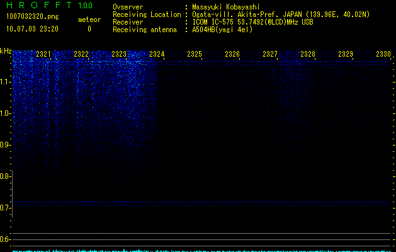Click the 0.8 kHz axis label
Screen dimensions: 396x252
[x=5, y=176]
